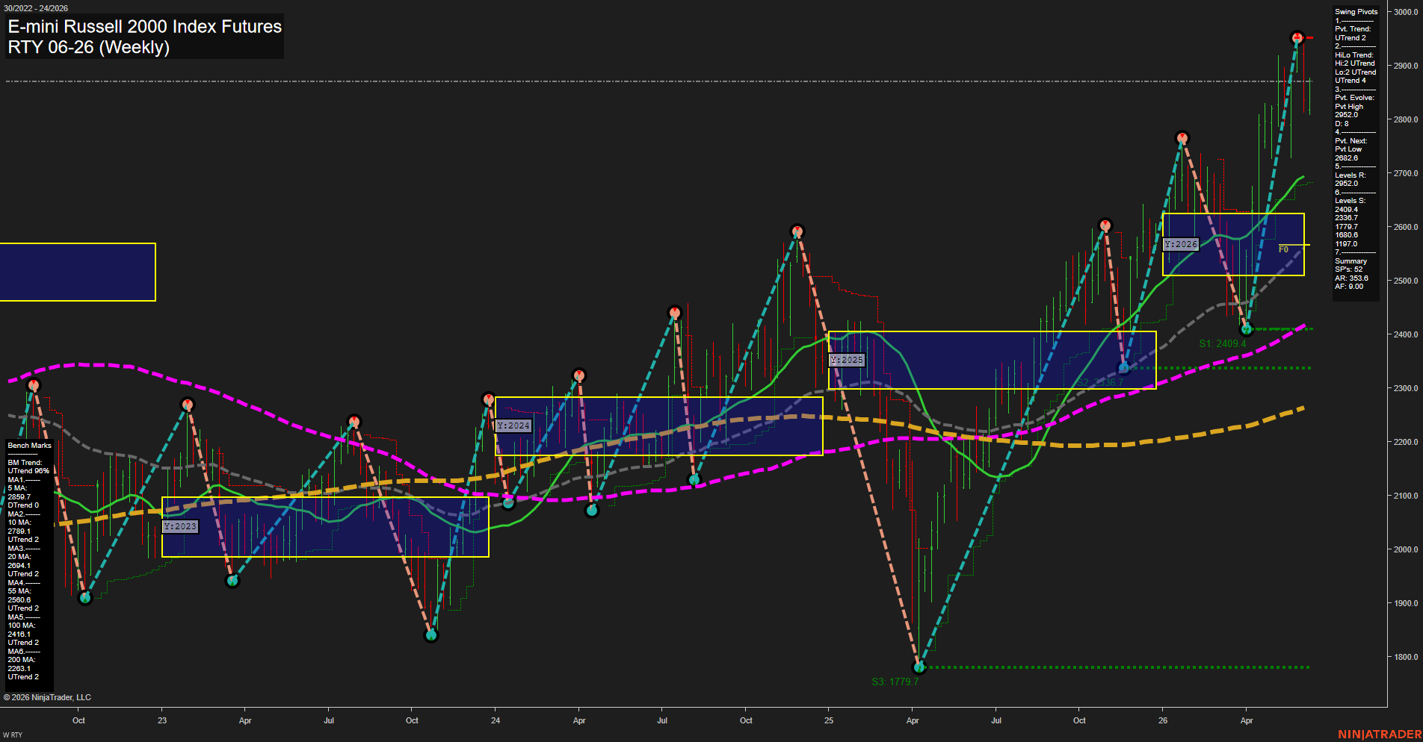
Task: Click the 3000.0 price axis label
Action: (x=1406, y=12)
